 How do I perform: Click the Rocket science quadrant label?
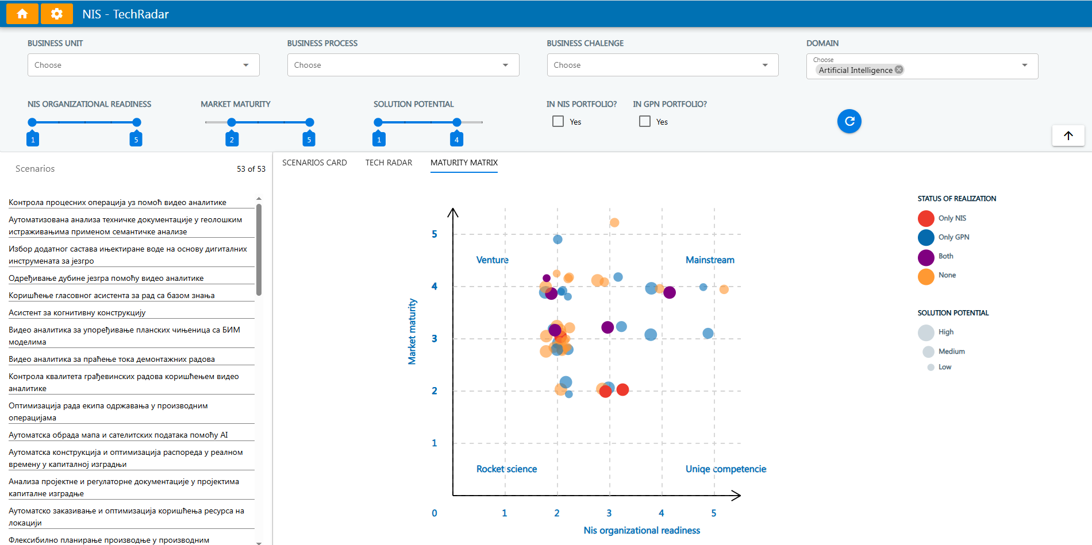506,469
